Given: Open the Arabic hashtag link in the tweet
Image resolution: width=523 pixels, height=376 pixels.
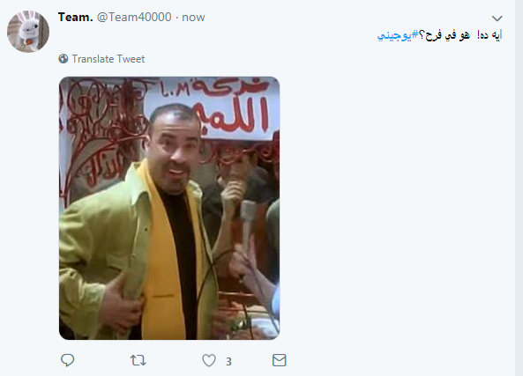Looking at the screenshot, I should point(398,35).
